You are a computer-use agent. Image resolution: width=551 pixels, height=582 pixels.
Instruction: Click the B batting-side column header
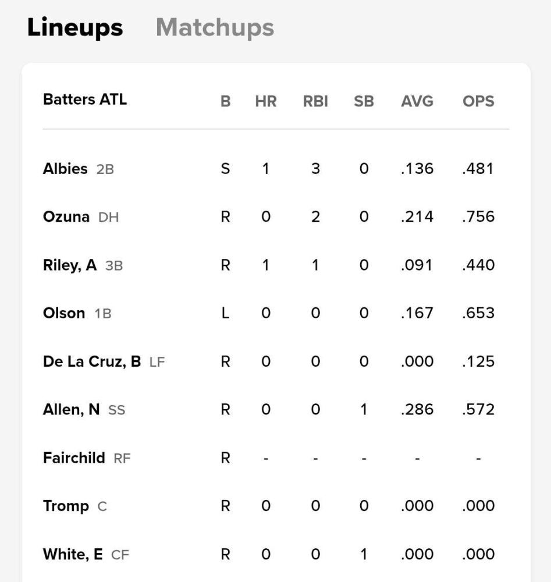225,101
